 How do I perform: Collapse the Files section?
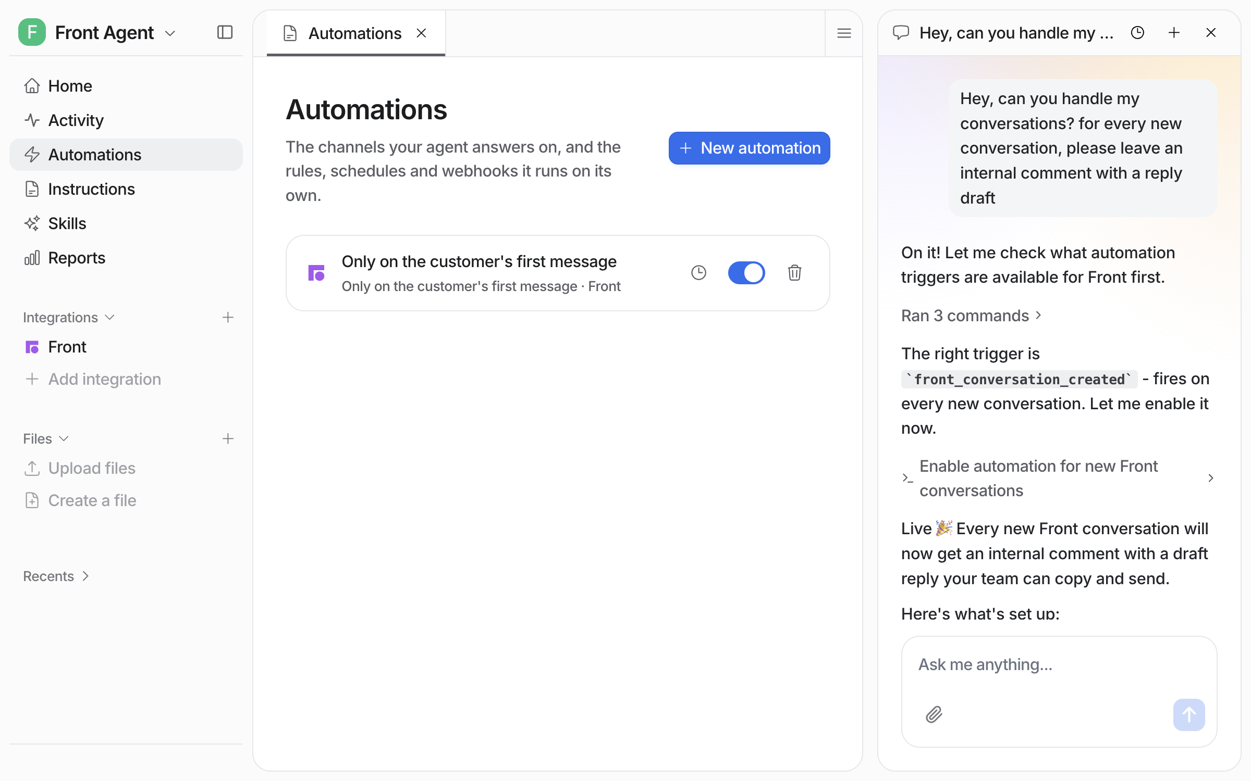point(46,439)
